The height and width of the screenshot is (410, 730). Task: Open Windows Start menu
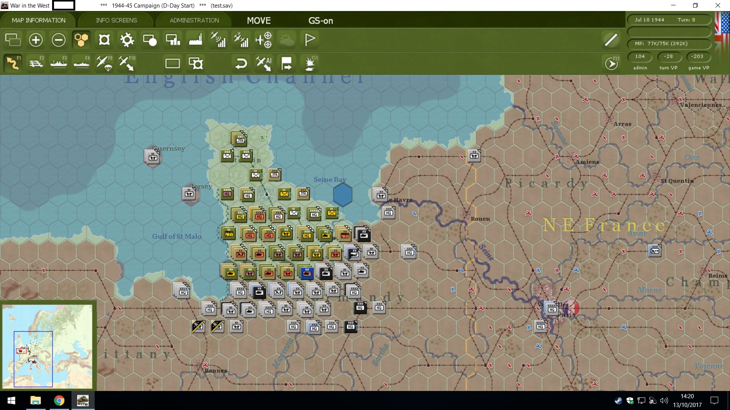click(x=11, y=401)
